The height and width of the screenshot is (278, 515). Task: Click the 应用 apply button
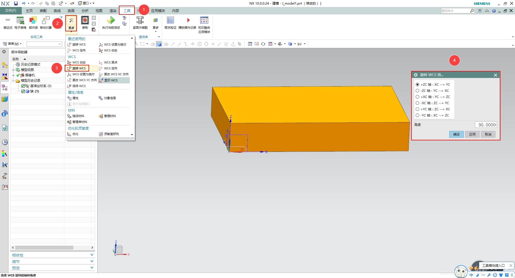click(472, 134)
